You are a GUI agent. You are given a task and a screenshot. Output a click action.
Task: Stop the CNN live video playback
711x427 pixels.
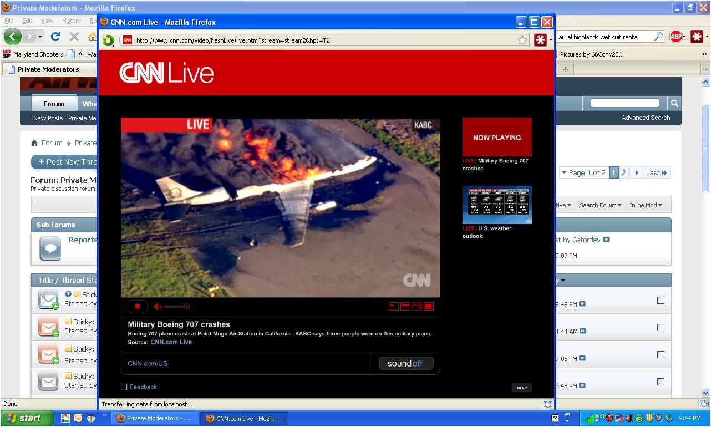(138, 306)
